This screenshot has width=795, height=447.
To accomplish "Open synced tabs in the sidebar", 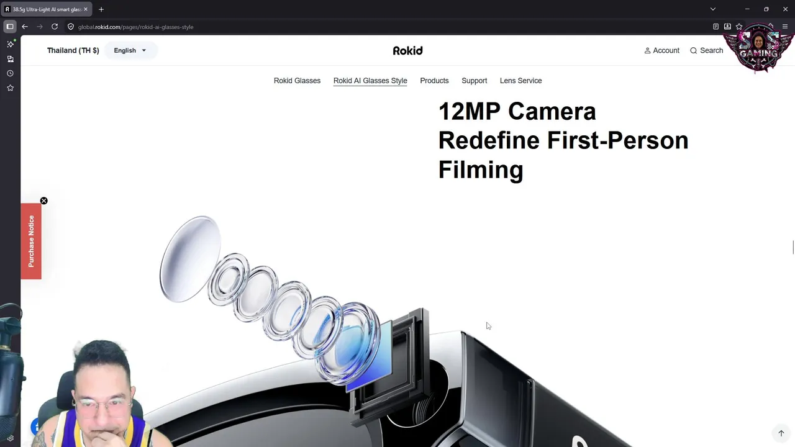I will pyautogui.click(x=10, y=59).
